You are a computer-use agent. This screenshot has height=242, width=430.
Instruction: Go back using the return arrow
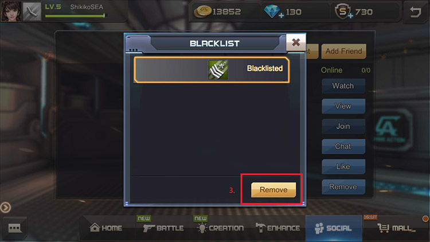point(415,12)
